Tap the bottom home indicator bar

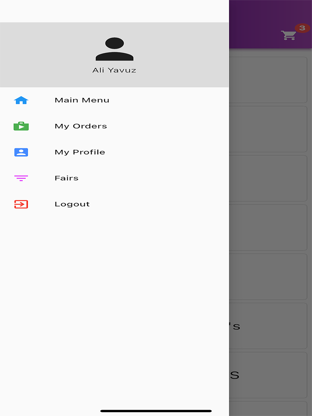(x=156, y=411)
